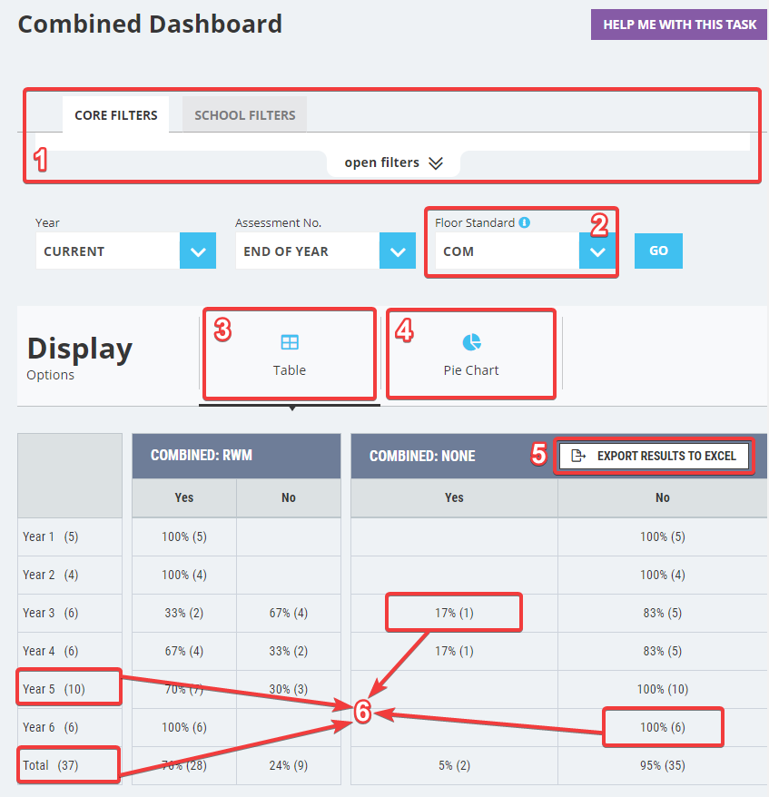The width and height of the screenshot is (769, 797).
Task: Click the COM floor standard field
Action: click(x=508, y=251)
